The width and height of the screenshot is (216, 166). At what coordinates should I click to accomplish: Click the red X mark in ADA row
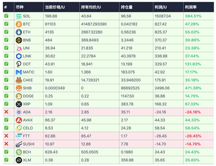pyautogui.click(x=6, y=112)
